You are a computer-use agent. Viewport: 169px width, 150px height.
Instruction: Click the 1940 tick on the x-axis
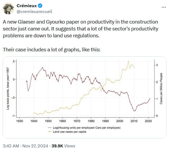tap(34, 121)
